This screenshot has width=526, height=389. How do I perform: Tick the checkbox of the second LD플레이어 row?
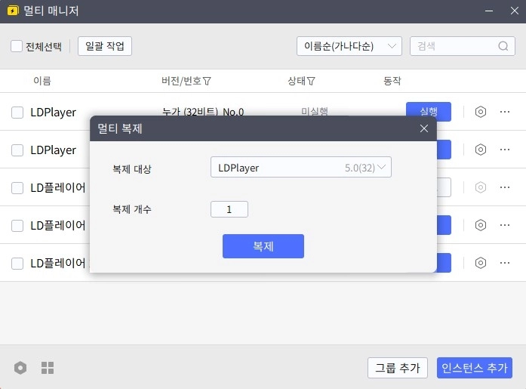point(17,226)
